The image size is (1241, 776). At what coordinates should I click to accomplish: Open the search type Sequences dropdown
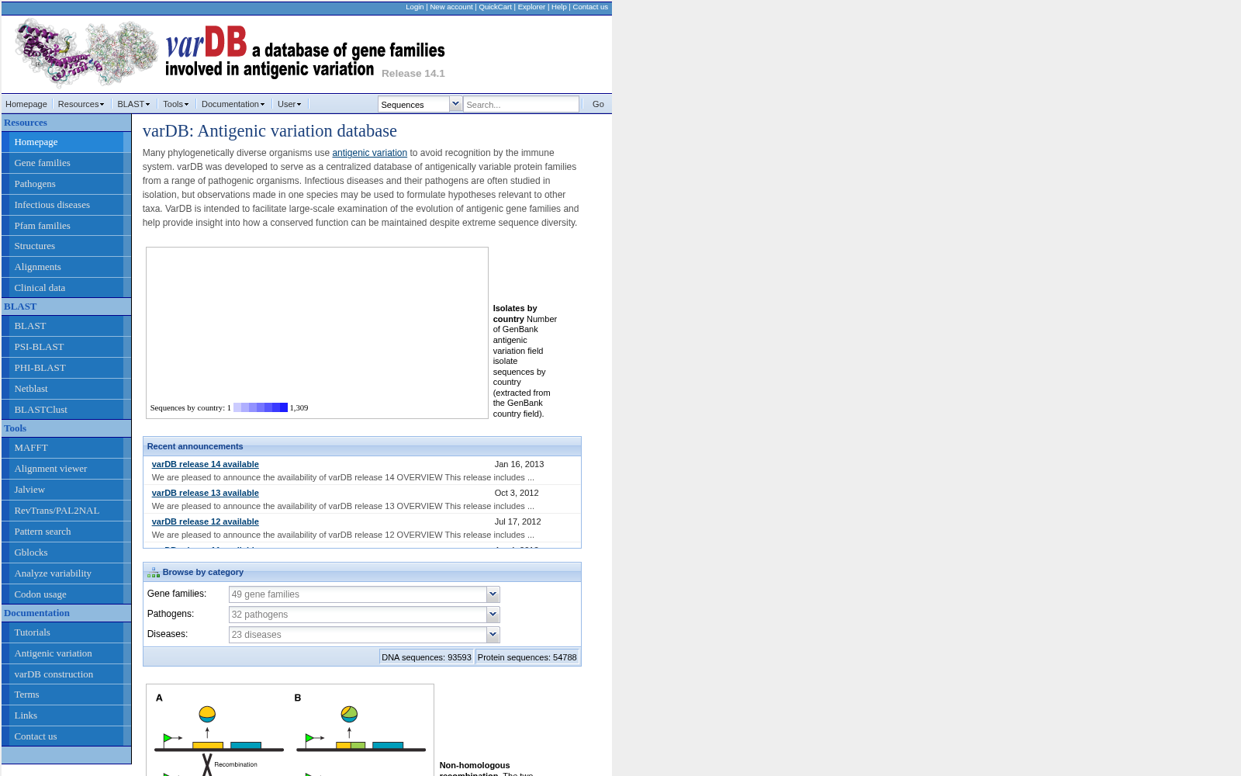pos(455,104)
